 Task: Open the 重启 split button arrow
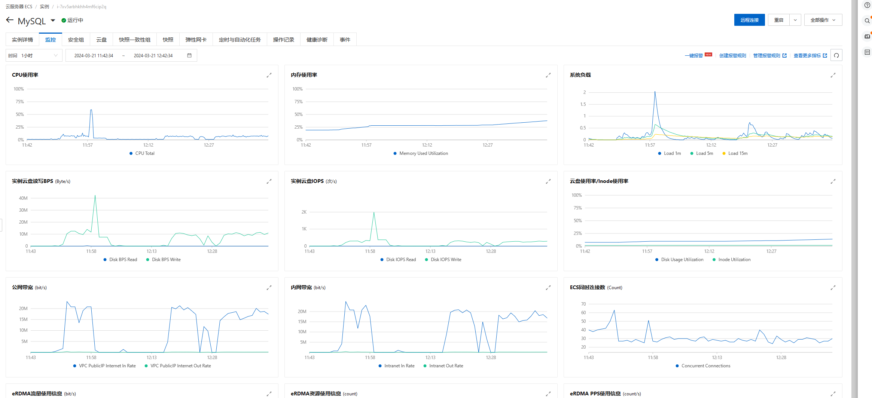pos(795,20)
